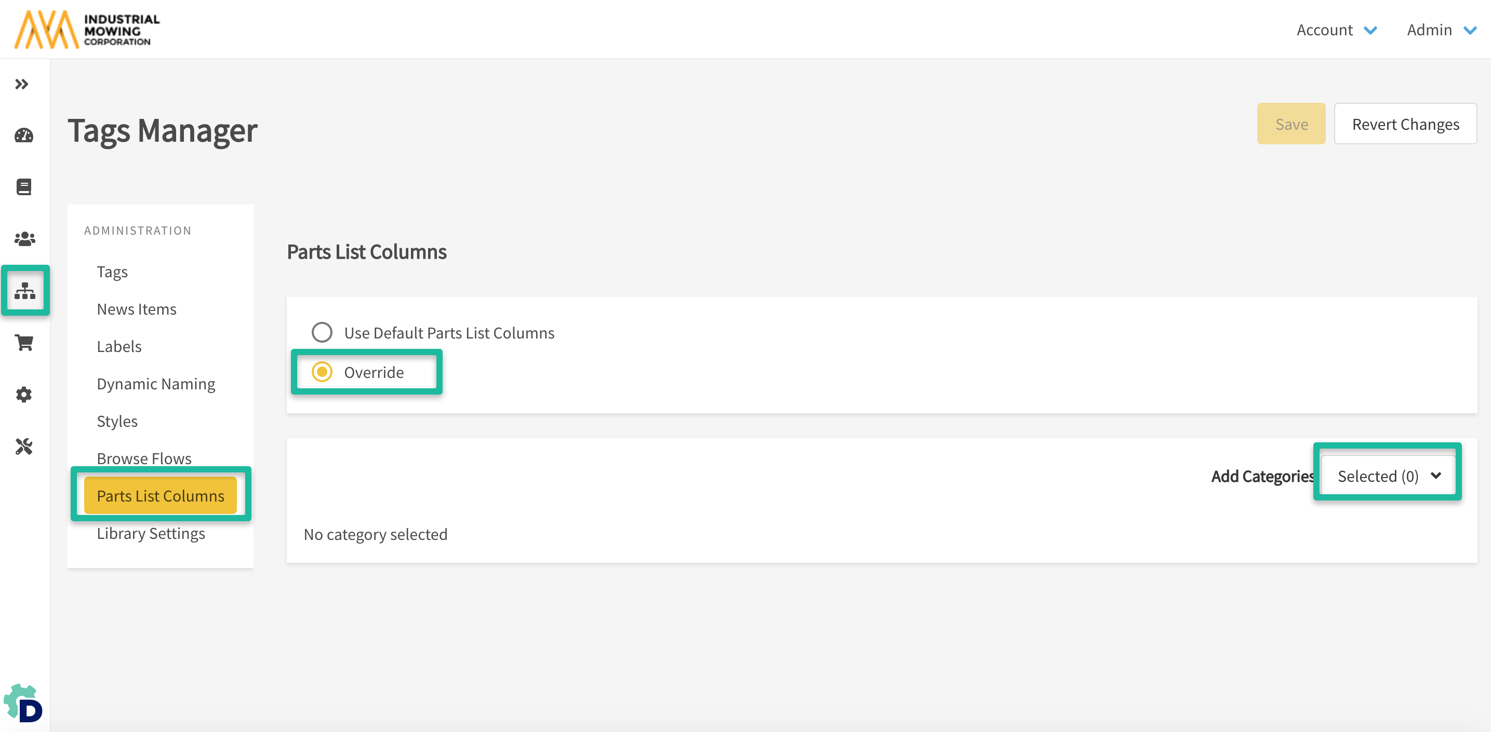Click the Documoto gear logo icon
The height and width of the screenshot is (732, 1491).
tap(24, 702)
